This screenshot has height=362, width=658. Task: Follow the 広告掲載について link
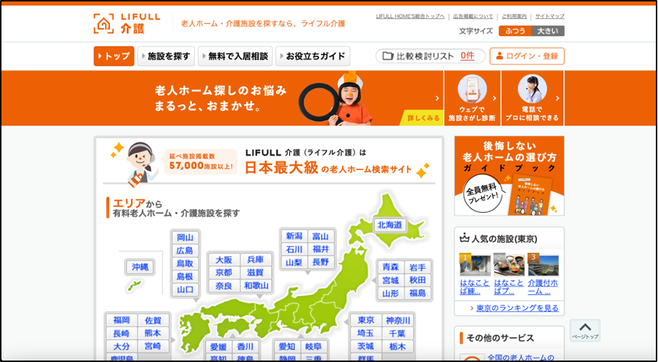[x=473, y=17]
